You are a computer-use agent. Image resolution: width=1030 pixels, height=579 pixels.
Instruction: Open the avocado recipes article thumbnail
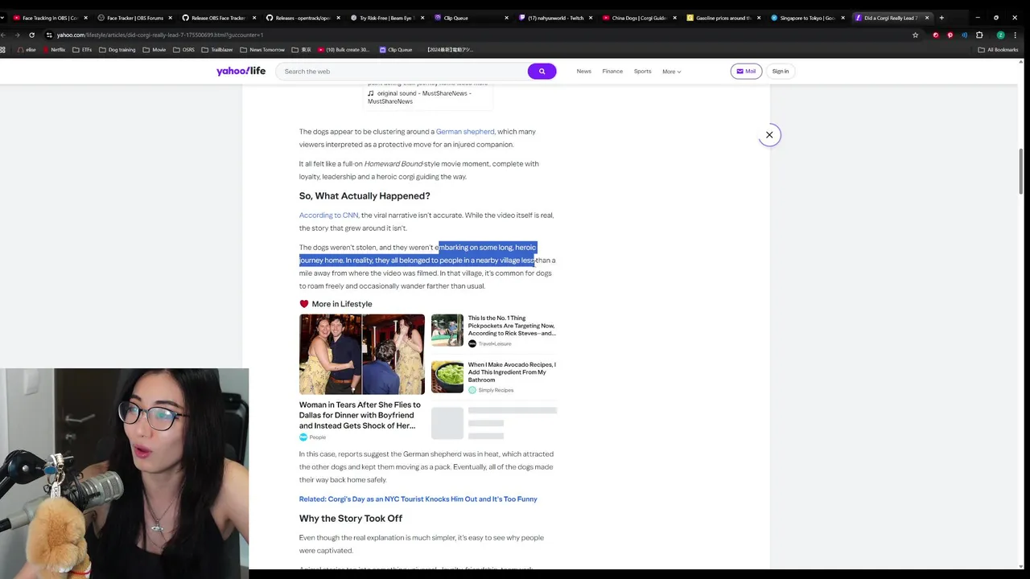447,377
